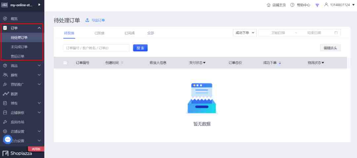The image size is (357, 158).
Task: Click the 试用版 trial badge
Action: click(36, 149)
